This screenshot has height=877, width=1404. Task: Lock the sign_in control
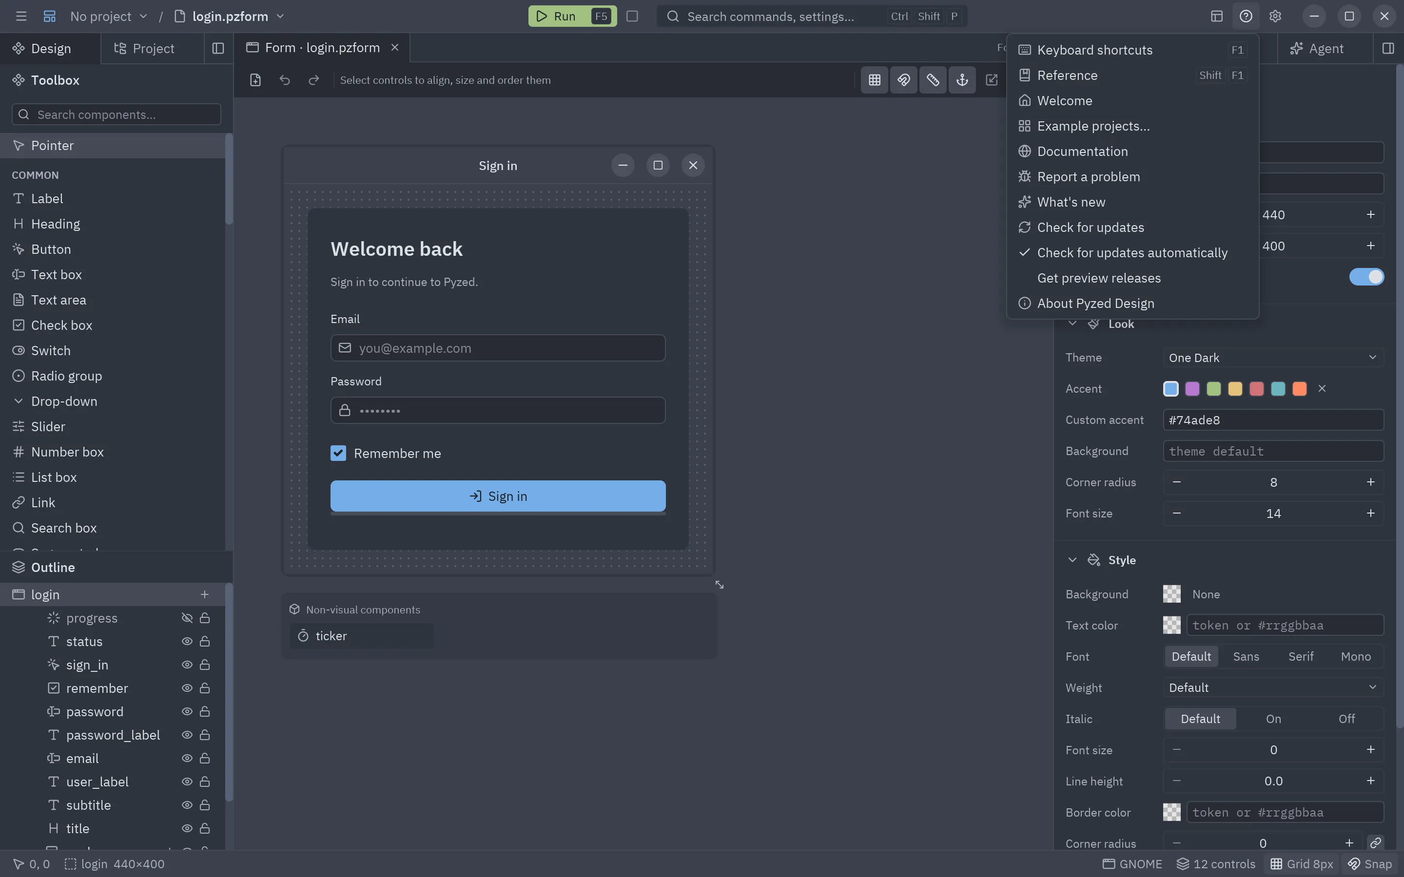click(205, 665)
